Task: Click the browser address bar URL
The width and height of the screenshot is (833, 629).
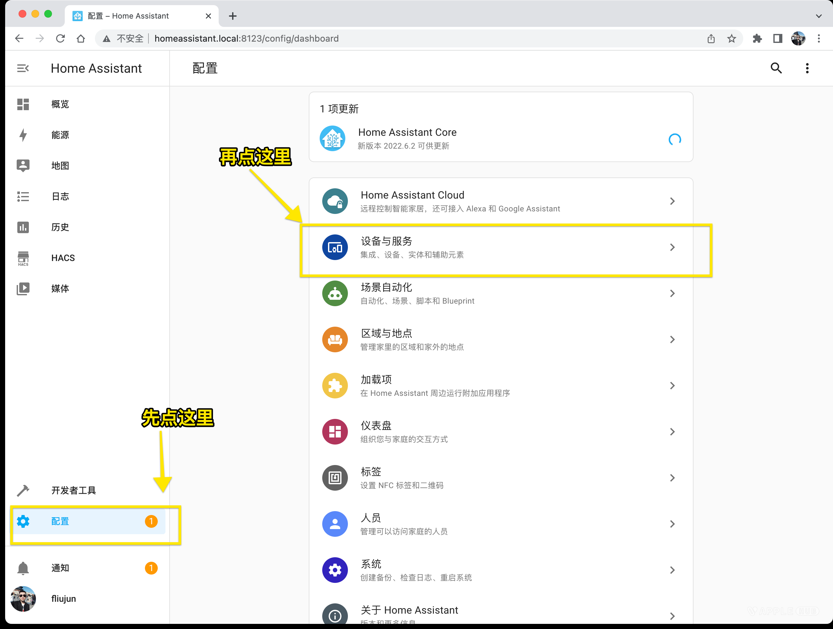Action: click(x=246, y=38)
